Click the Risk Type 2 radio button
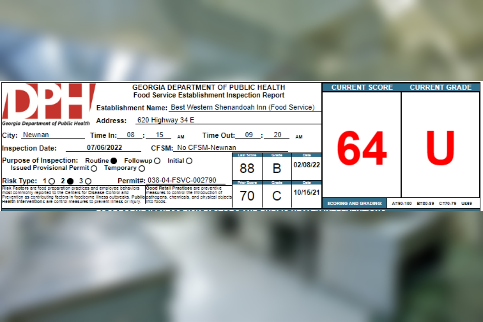483x322 pixels. tap(70, 181)
